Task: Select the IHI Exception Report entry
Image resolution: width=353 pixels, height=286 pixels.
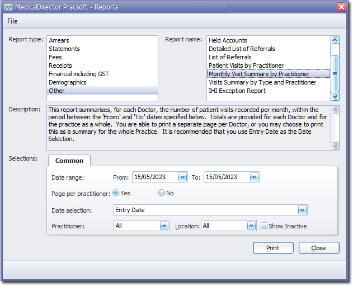Action: (237, 91)
